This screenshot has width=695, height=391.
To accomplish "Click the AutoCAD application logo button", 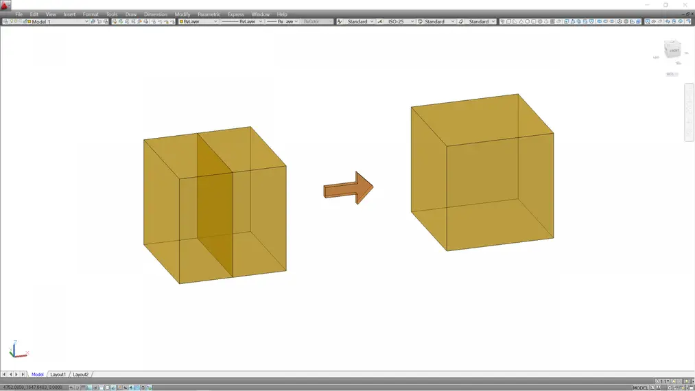I will (6, 5).
